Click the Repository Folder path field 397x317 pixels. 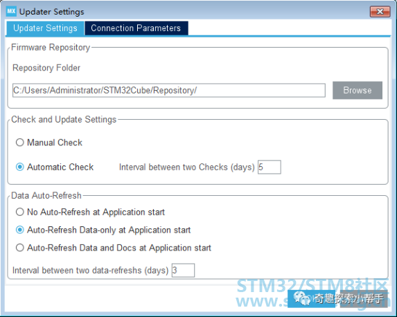coord(169,90)
